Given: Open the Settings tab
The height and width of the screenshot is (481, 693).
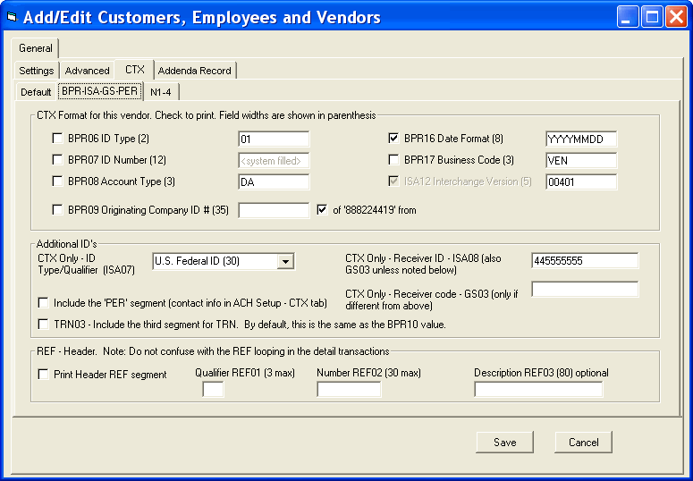Looking at the screenshot, I should (x=37, y=71).
